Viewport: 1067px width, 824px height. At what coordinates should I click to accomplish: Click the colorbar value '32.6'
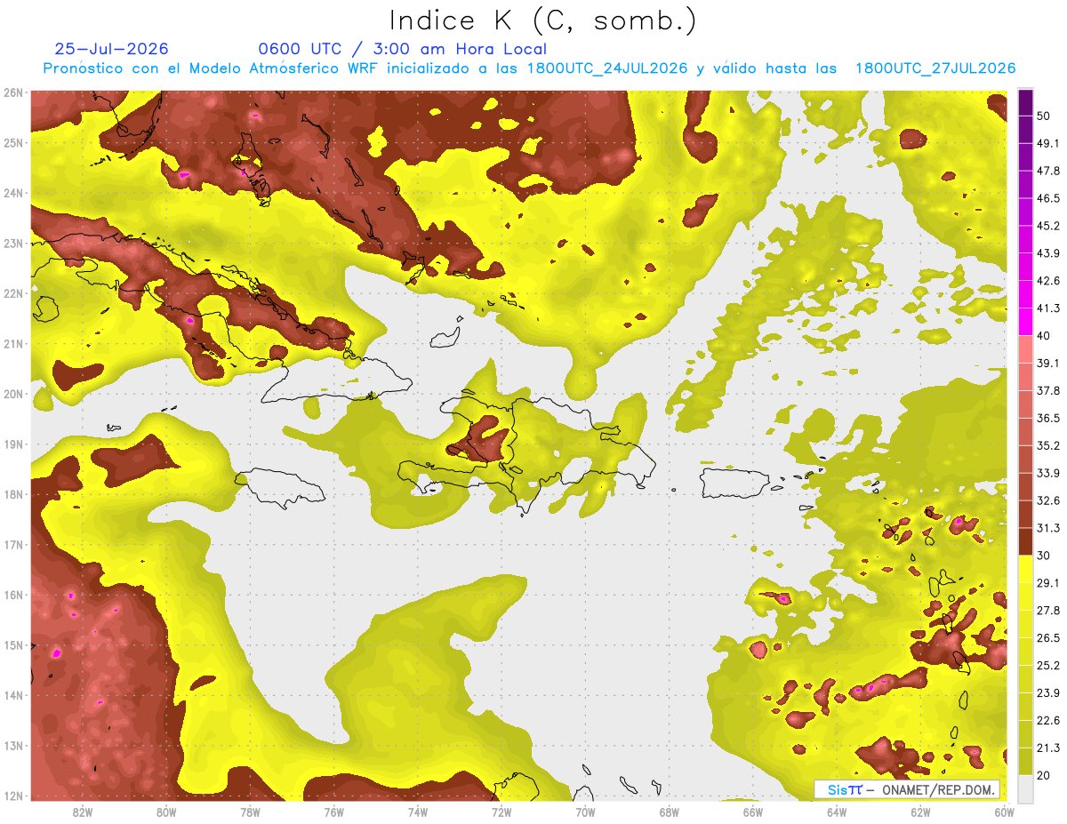[1047, 500]
